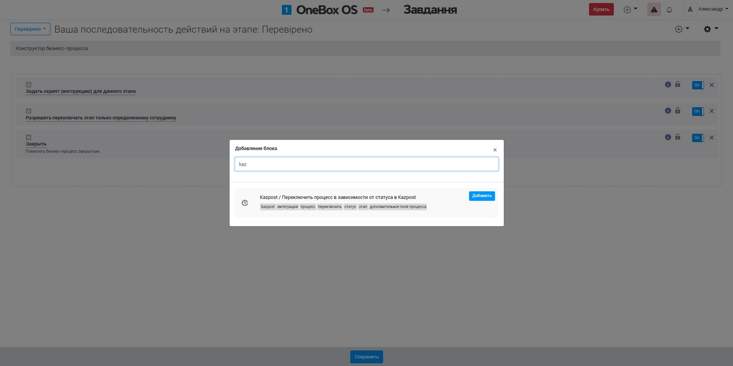
Task: Toggle off the script instruction block switch
Action: [698, 85]
